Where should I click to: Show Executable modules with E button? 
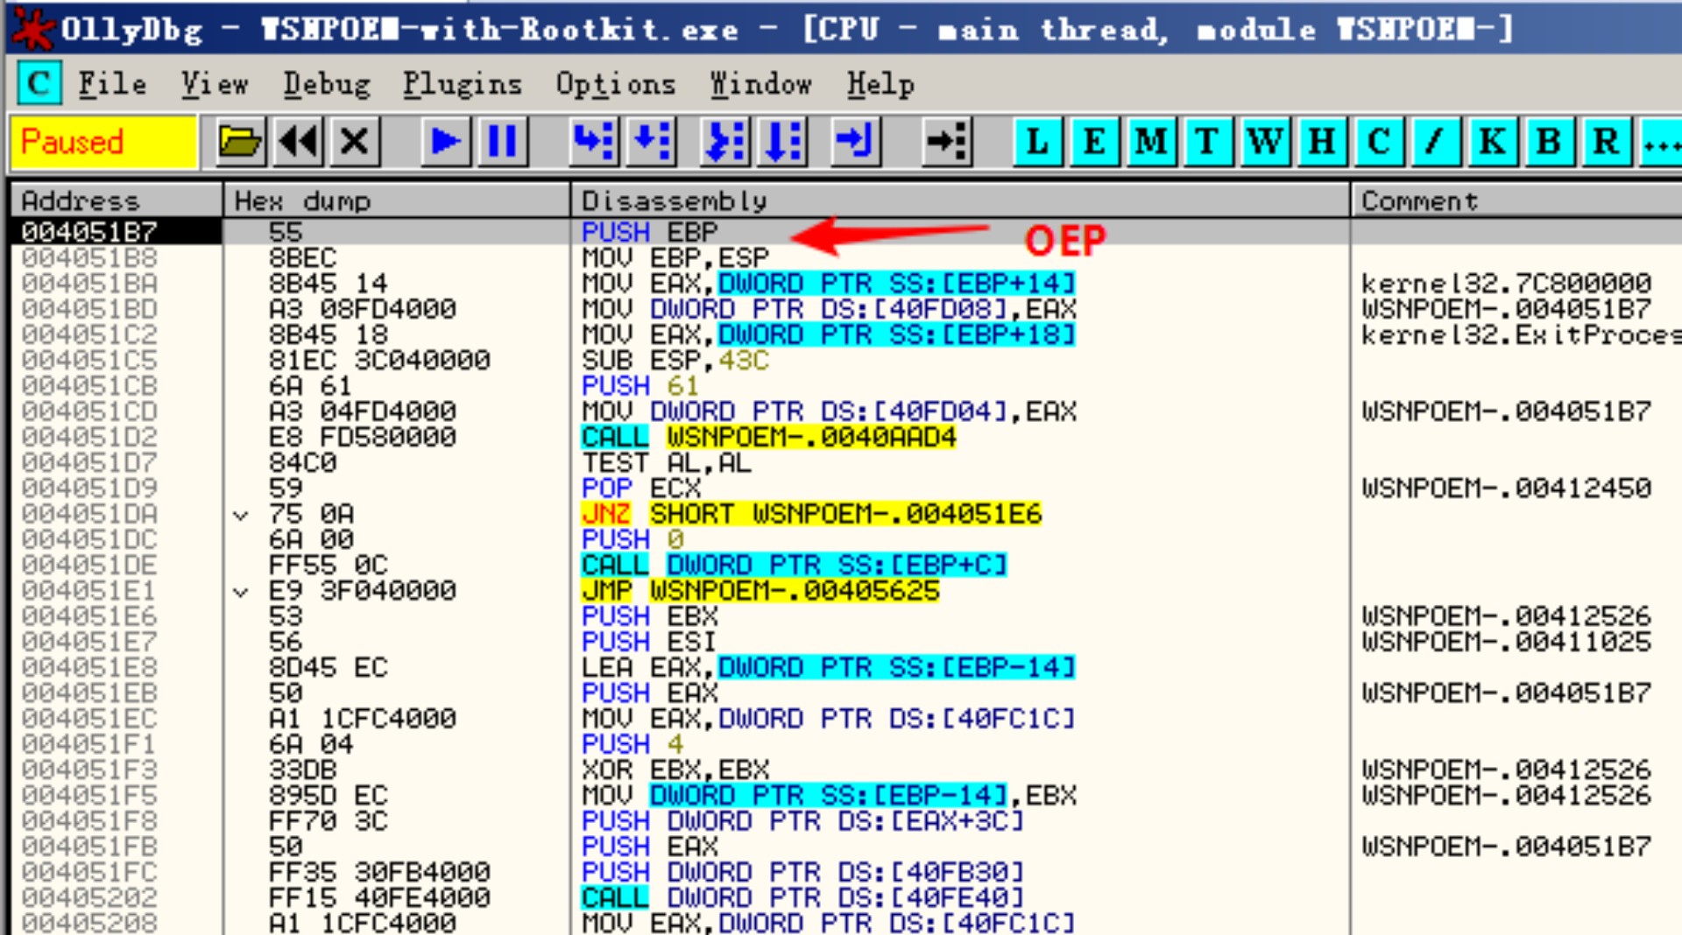[x=1095, y=141]
